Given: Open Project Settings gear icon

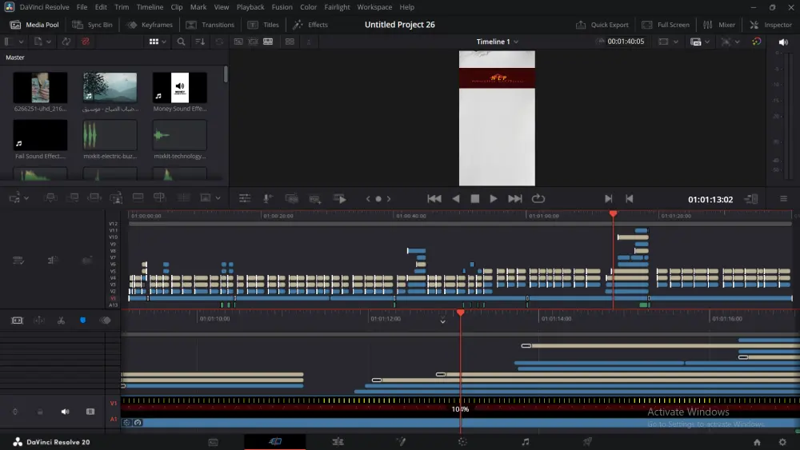Looking at the screenshot, I should tap(782, 442).
